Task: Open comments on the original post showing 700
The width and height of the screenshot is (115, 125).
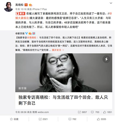Action: pyautogui.click(x=95, y=112)
